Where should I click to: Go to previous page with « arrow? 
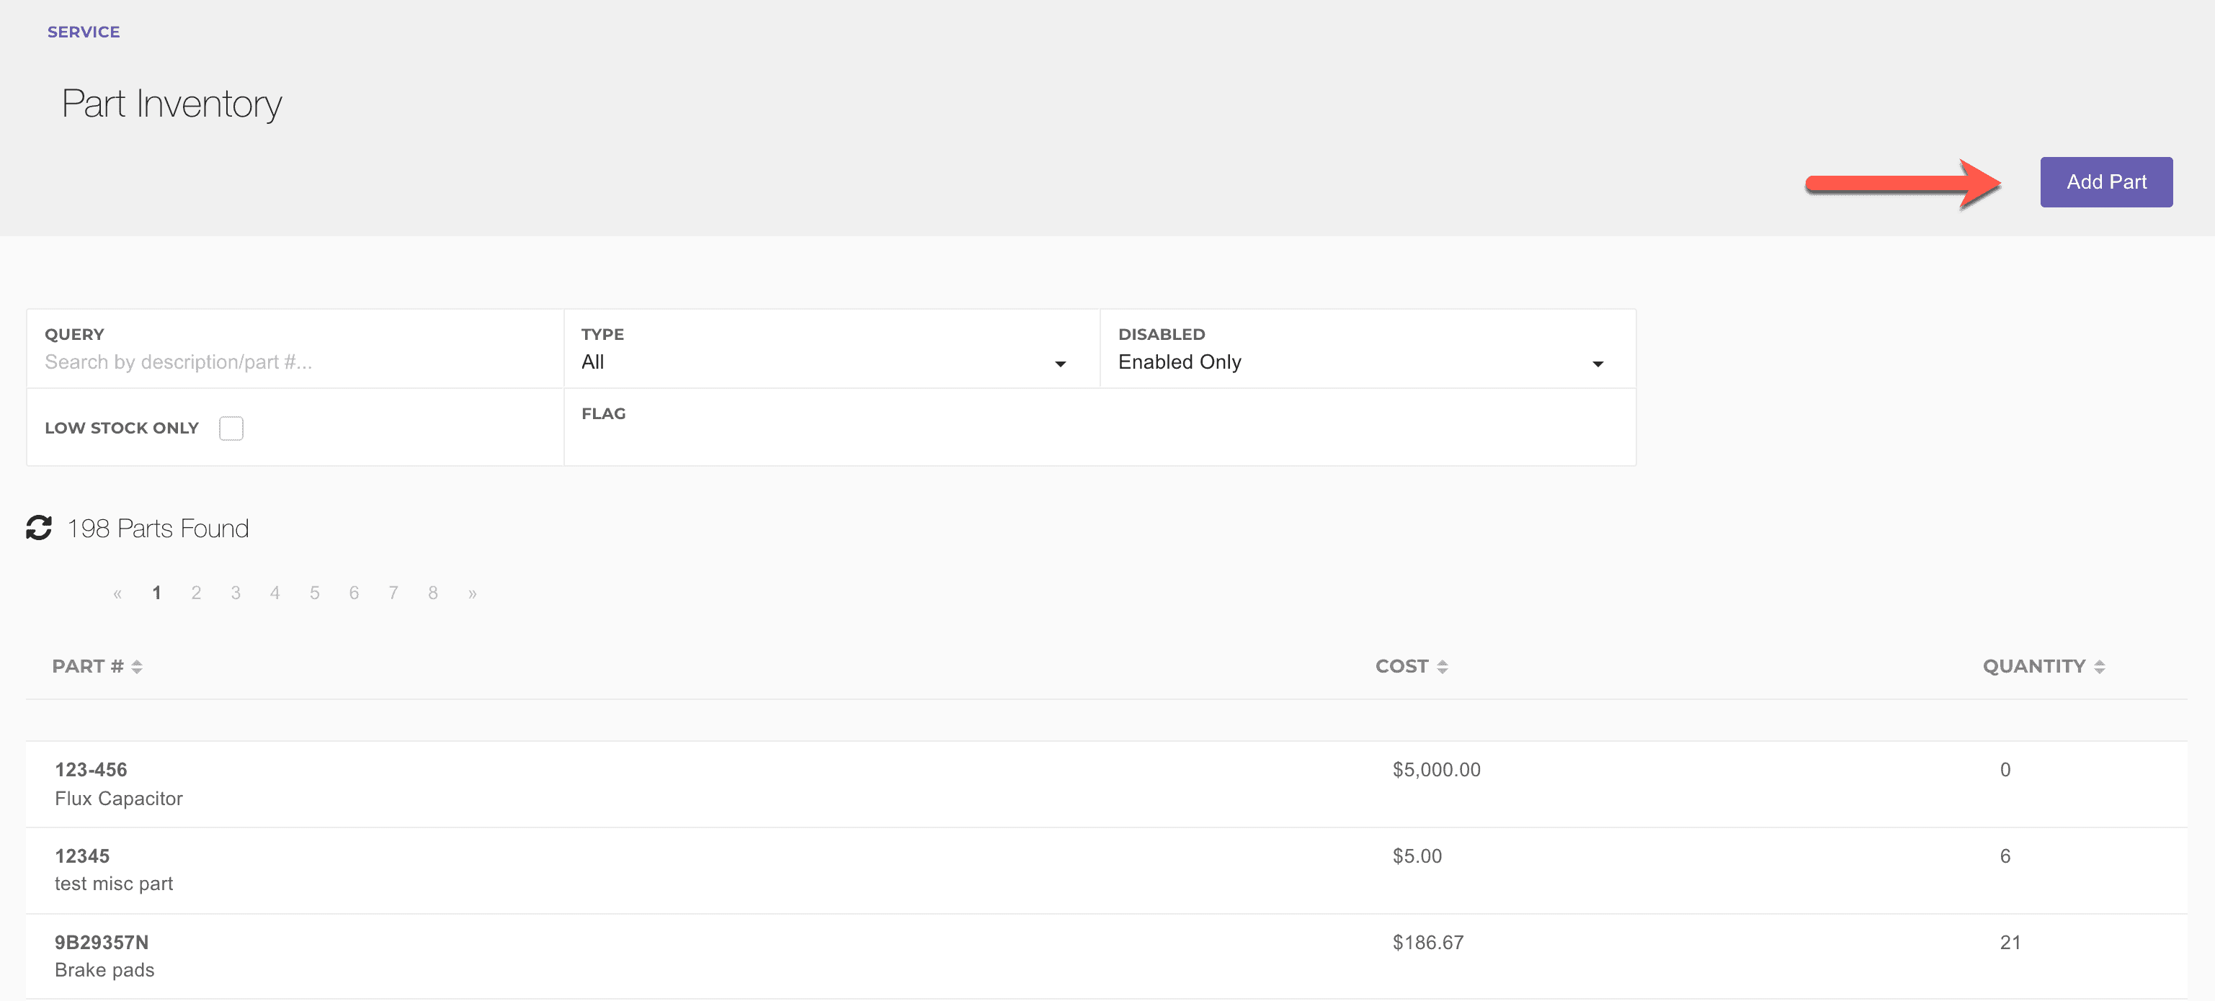117,593
